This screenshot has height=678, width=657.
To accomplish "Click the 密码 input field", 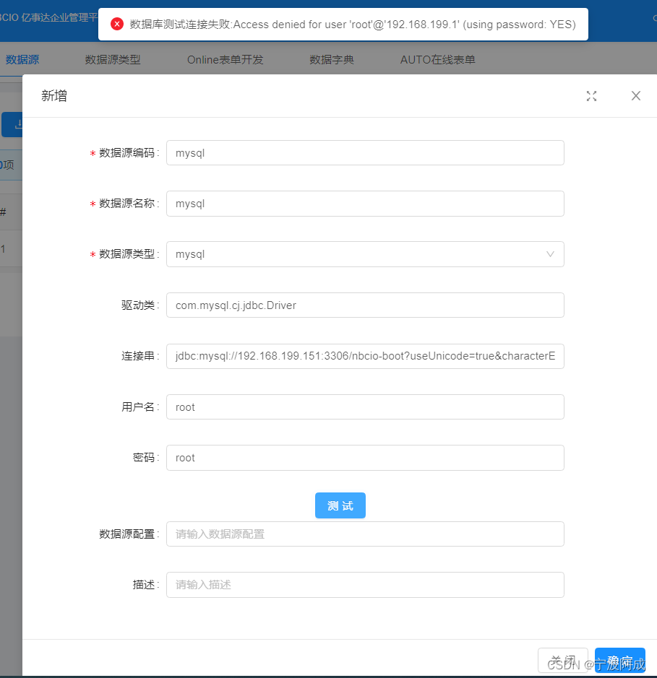I will coord(365,458).
